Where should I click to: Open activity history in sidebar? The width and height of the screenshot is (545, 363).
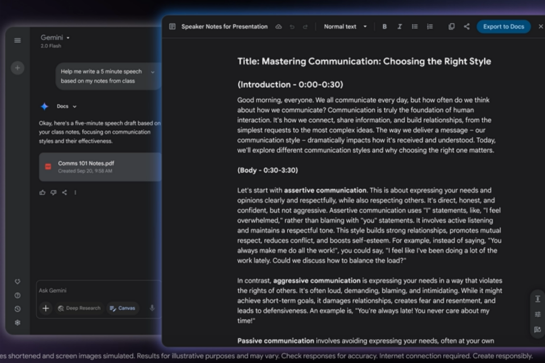pyautogui.click(x=18, y=309)
